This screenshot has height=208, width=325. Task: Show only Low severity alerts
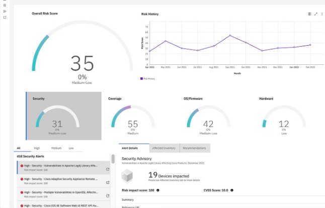tap(71, 148)
